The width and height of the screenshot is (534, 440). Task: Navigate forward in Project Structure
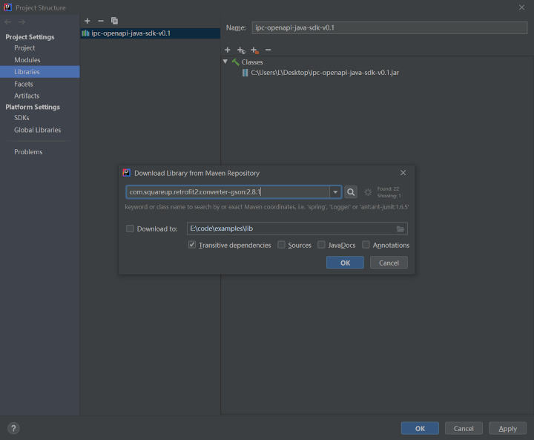22,22
